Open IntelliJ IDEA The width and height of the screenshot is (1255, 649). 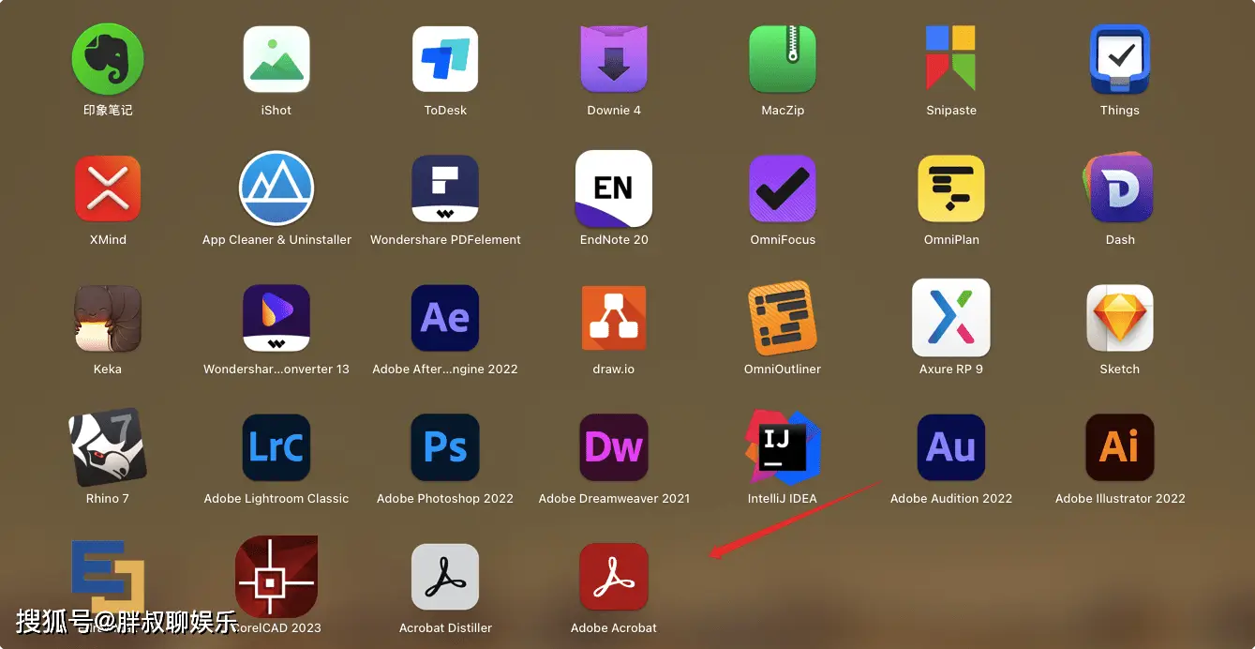(782, 446)
